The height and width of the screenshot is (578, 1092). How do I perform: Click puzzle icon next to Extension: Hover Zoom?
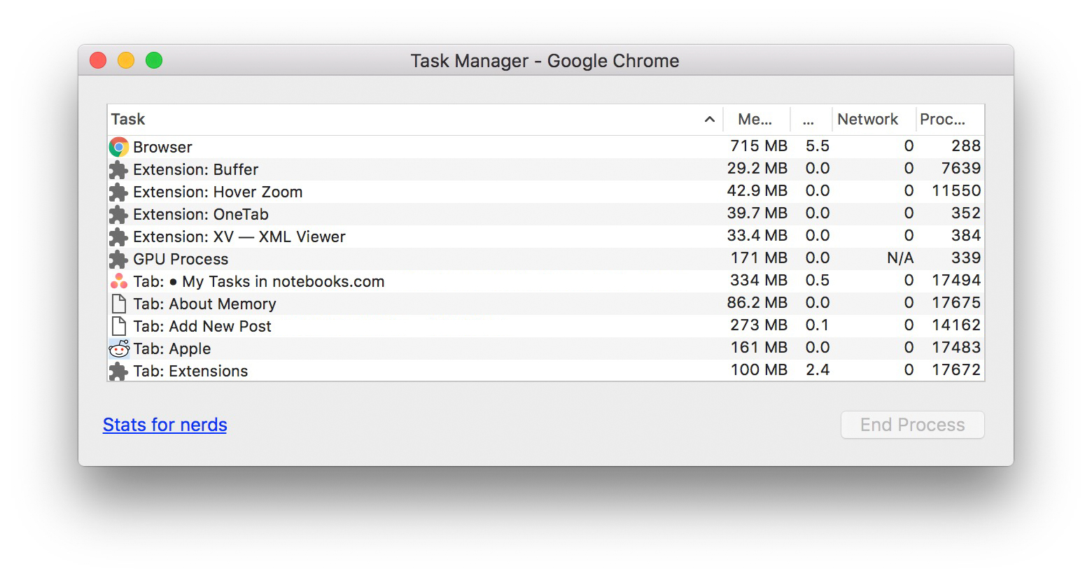[x=119, y=192]
